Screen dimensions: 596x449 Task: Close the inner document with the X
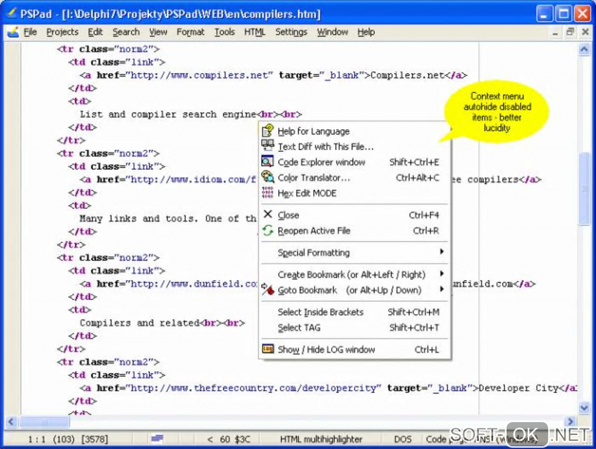click(585, 32)
